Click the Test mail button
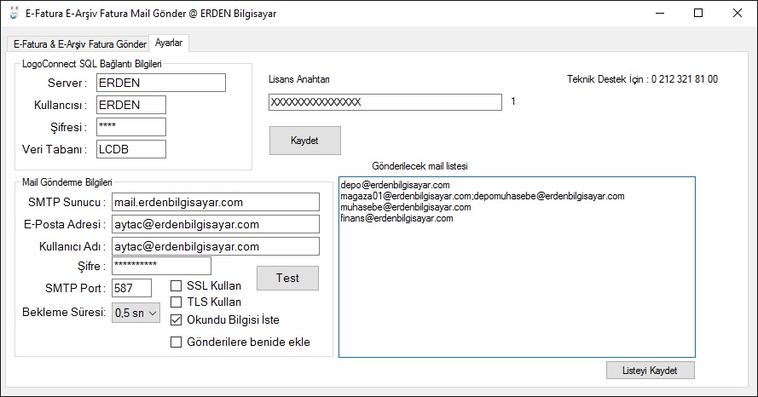Screen dimensions: 758x397 tap(287, 278)
